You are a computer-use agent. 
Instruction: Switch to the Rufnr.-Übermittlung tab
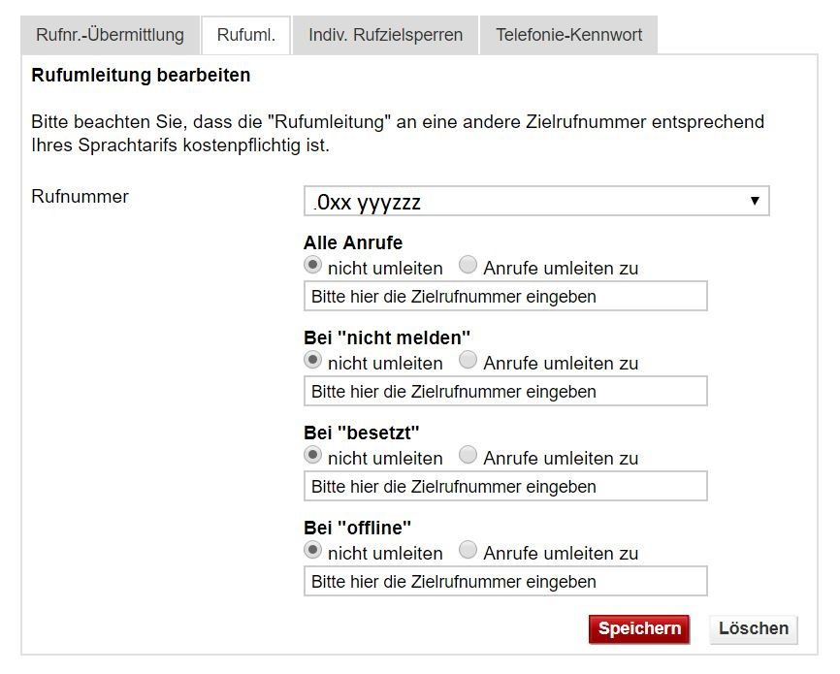tap(110, 34)
